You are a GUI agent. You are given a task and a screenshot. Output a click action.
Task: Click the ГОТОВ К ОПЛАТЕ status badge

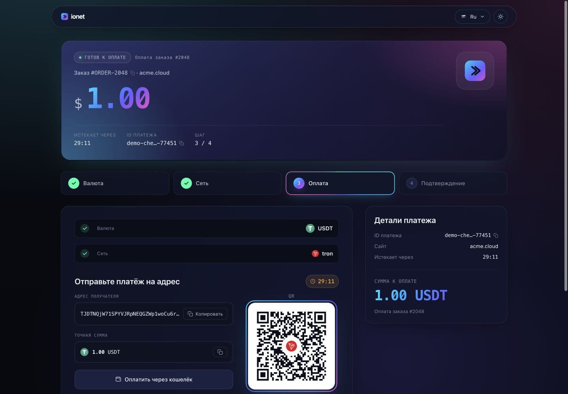click(103, 57)
